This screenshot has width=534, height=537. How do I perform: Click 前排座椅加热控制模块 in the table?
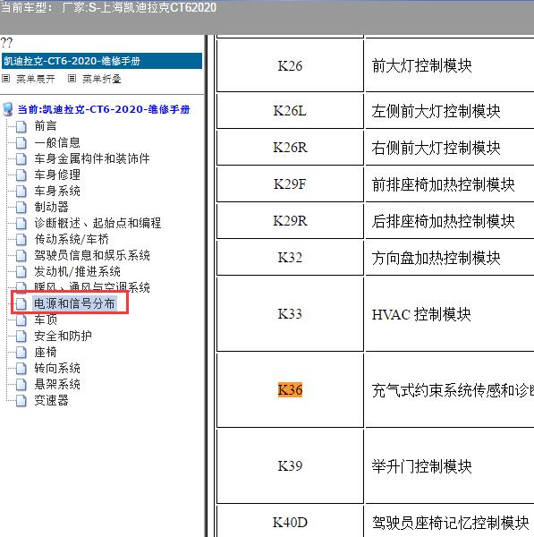pyautogui.click(x=444, y=184)
